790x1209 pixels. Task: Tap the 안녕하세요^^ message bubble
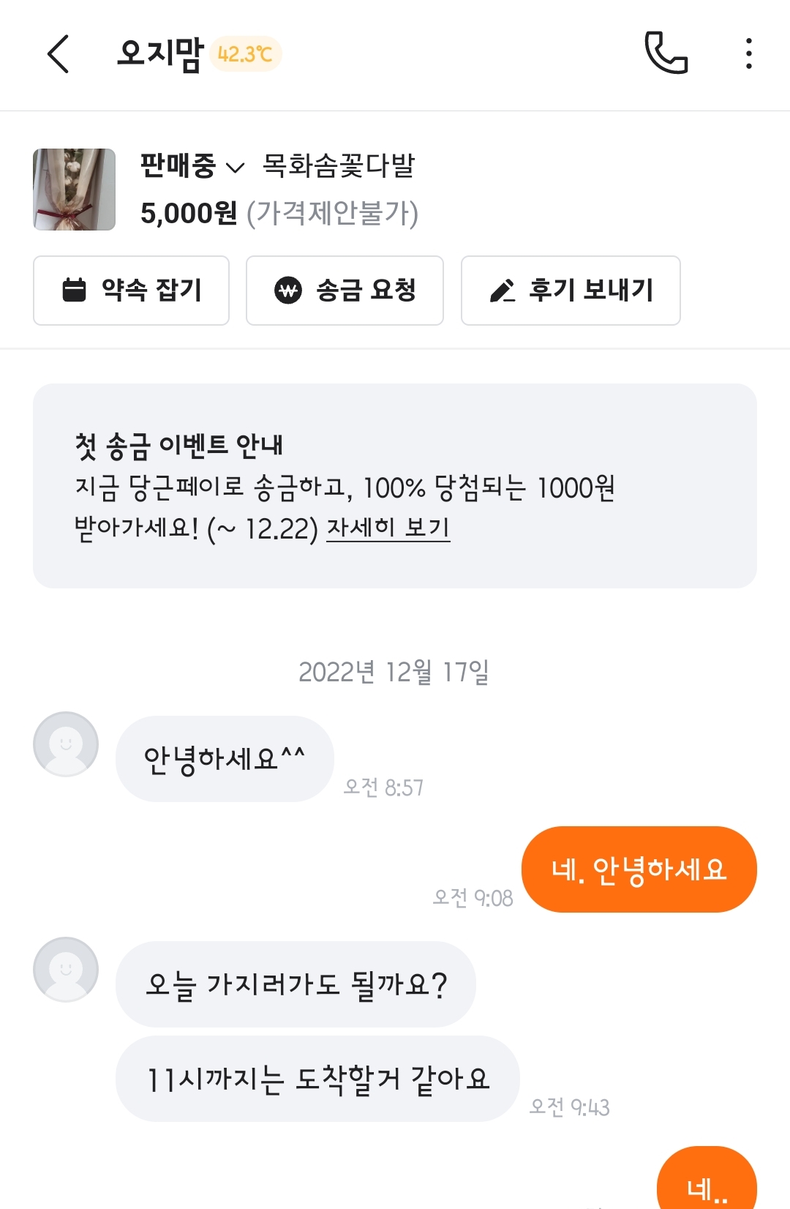click(225, 759)
